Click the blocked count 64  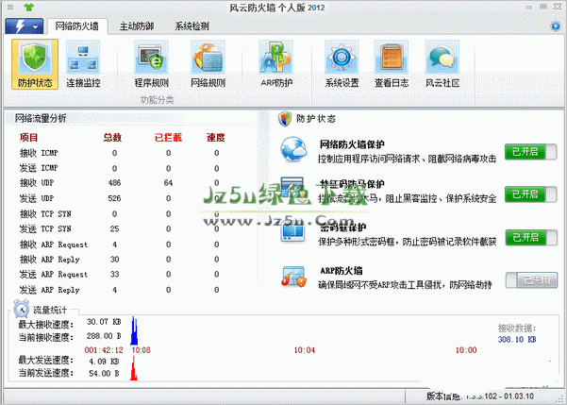168,183
